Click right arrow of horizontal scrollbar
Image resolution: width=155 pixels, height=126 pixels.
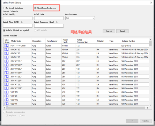(147, 108)
